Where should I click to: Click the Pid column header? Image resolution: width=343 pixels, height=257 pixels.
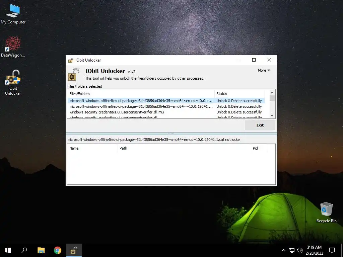(259, 148)
